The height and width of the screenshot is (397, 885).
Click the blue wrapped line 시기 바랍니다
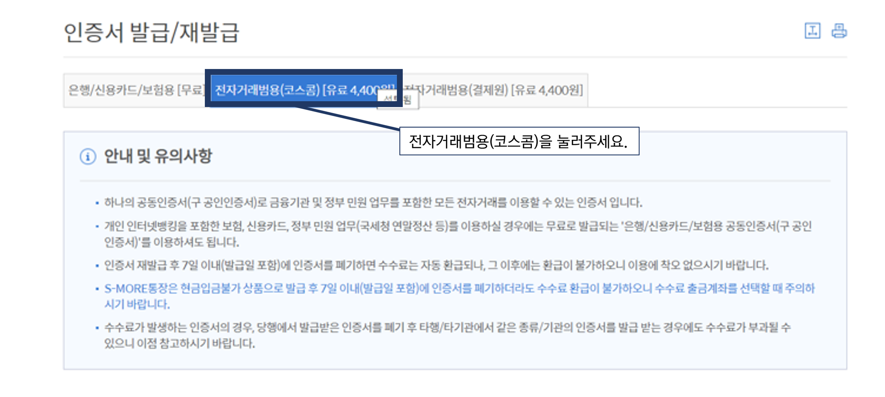(137, 304)
